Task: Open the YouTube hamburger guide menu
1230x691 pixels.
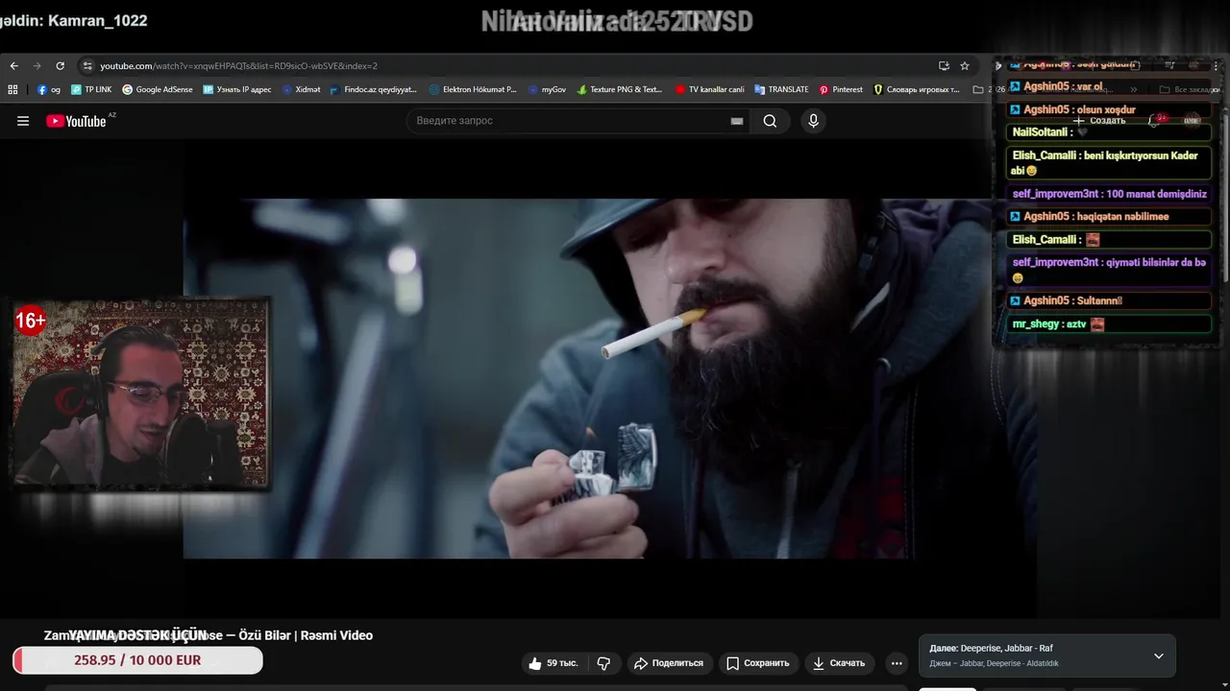Action: coord(23,121)
